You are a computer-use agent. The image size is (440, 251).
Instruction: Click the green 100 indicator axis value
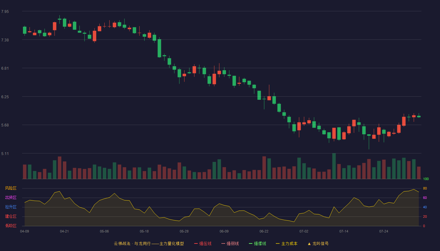click(x=426, y=179)
